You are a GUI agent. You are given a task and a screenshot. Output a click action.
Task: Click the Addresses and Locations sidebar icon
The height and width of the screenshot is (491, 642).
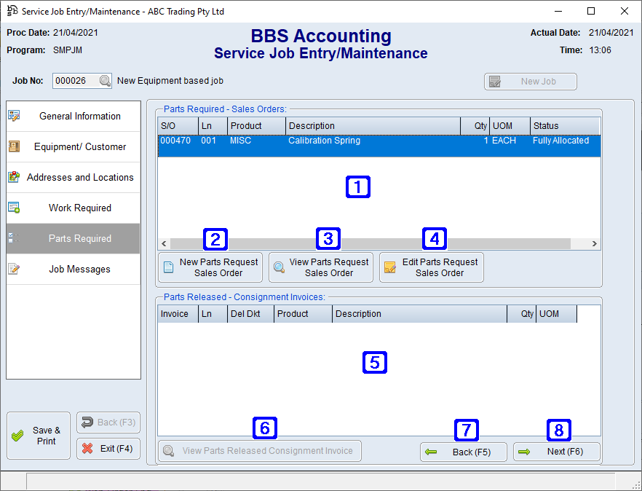15,177
